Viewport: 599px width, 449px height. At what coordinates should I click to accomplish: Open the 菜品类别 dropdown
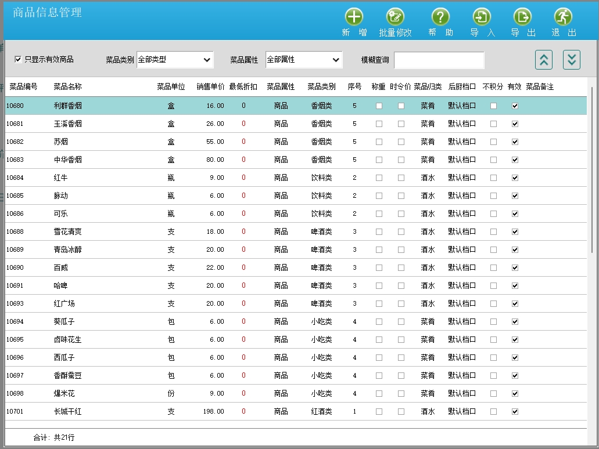175,60
